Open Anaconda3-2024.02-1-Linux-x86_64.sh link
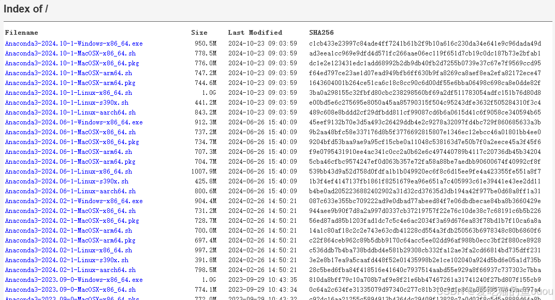Image resolution: width=555 pixels, height=300 pixels. point(68,250)
